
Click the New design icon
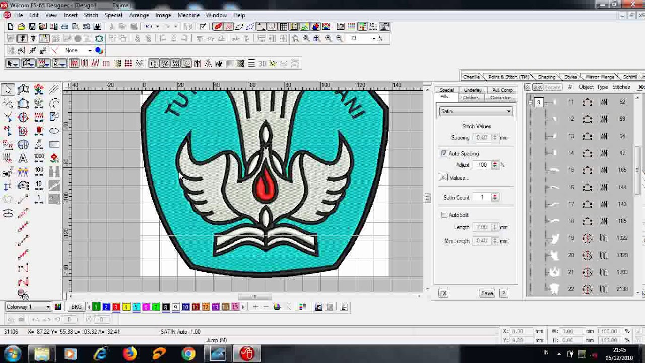10,26
